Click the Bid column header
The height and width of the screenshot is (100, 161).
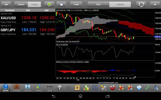coord(28,10)
